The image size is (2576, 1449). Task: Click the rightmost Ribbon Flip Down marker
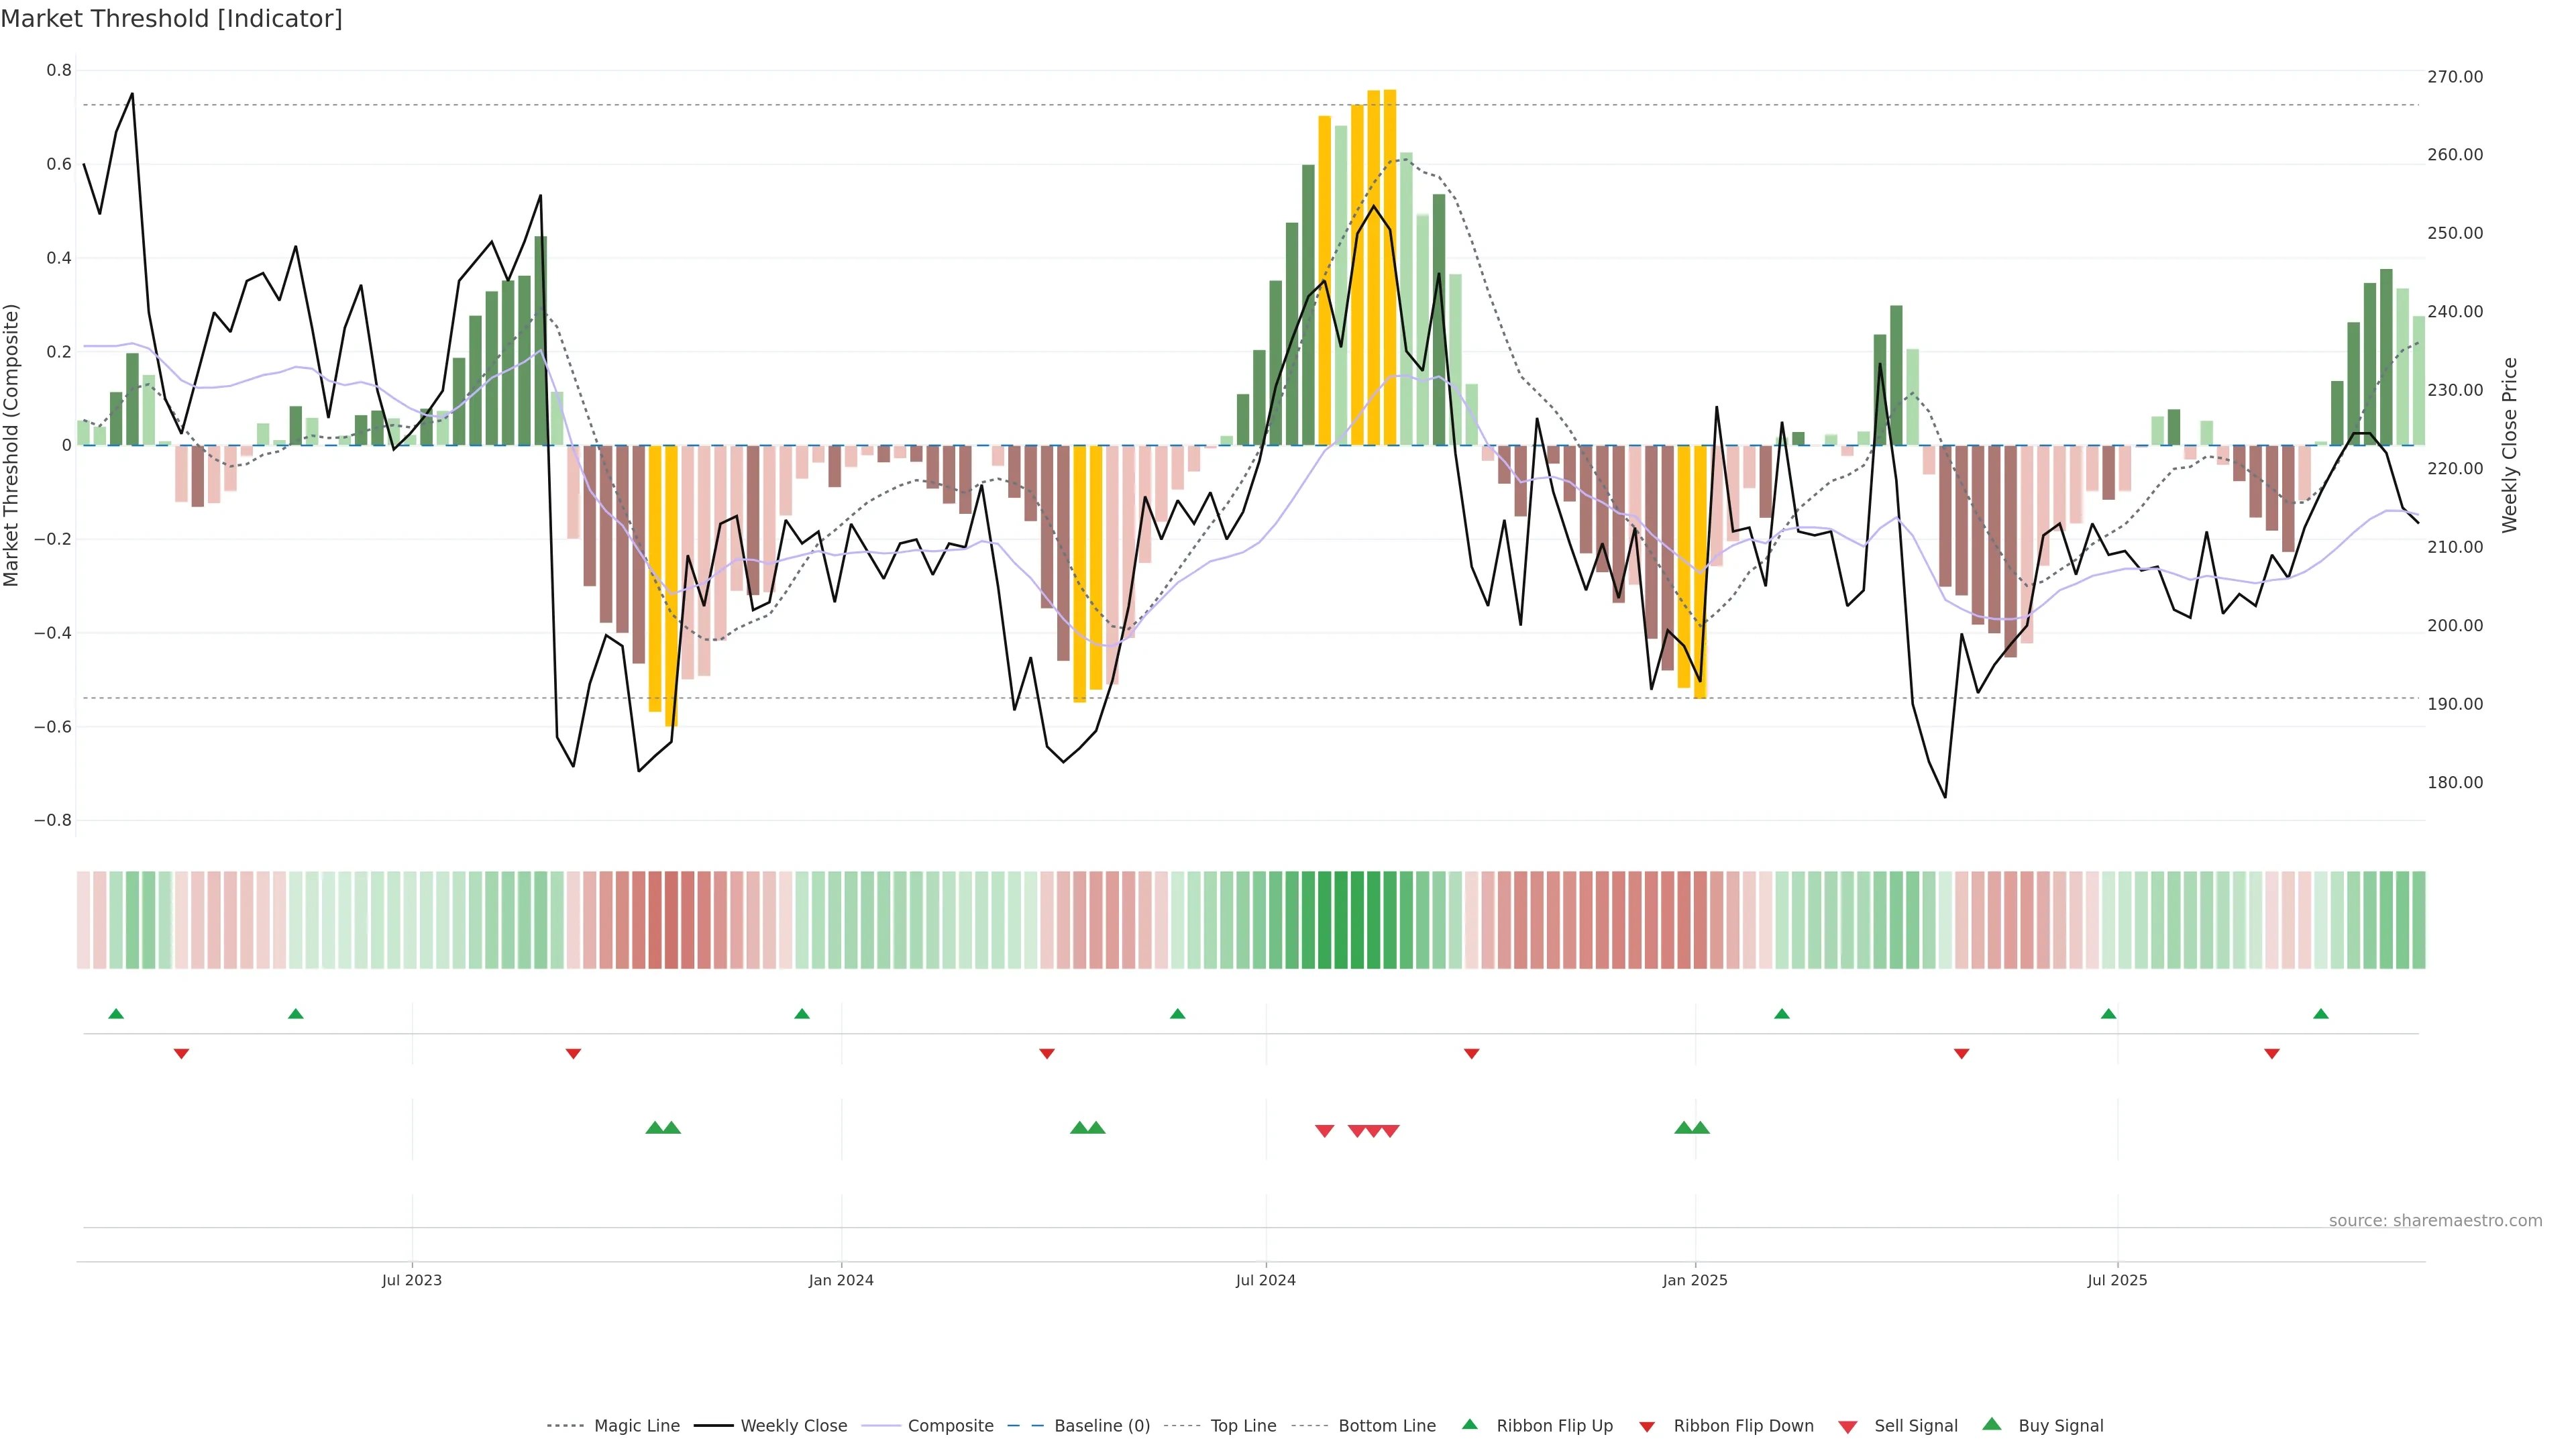2272,1053
